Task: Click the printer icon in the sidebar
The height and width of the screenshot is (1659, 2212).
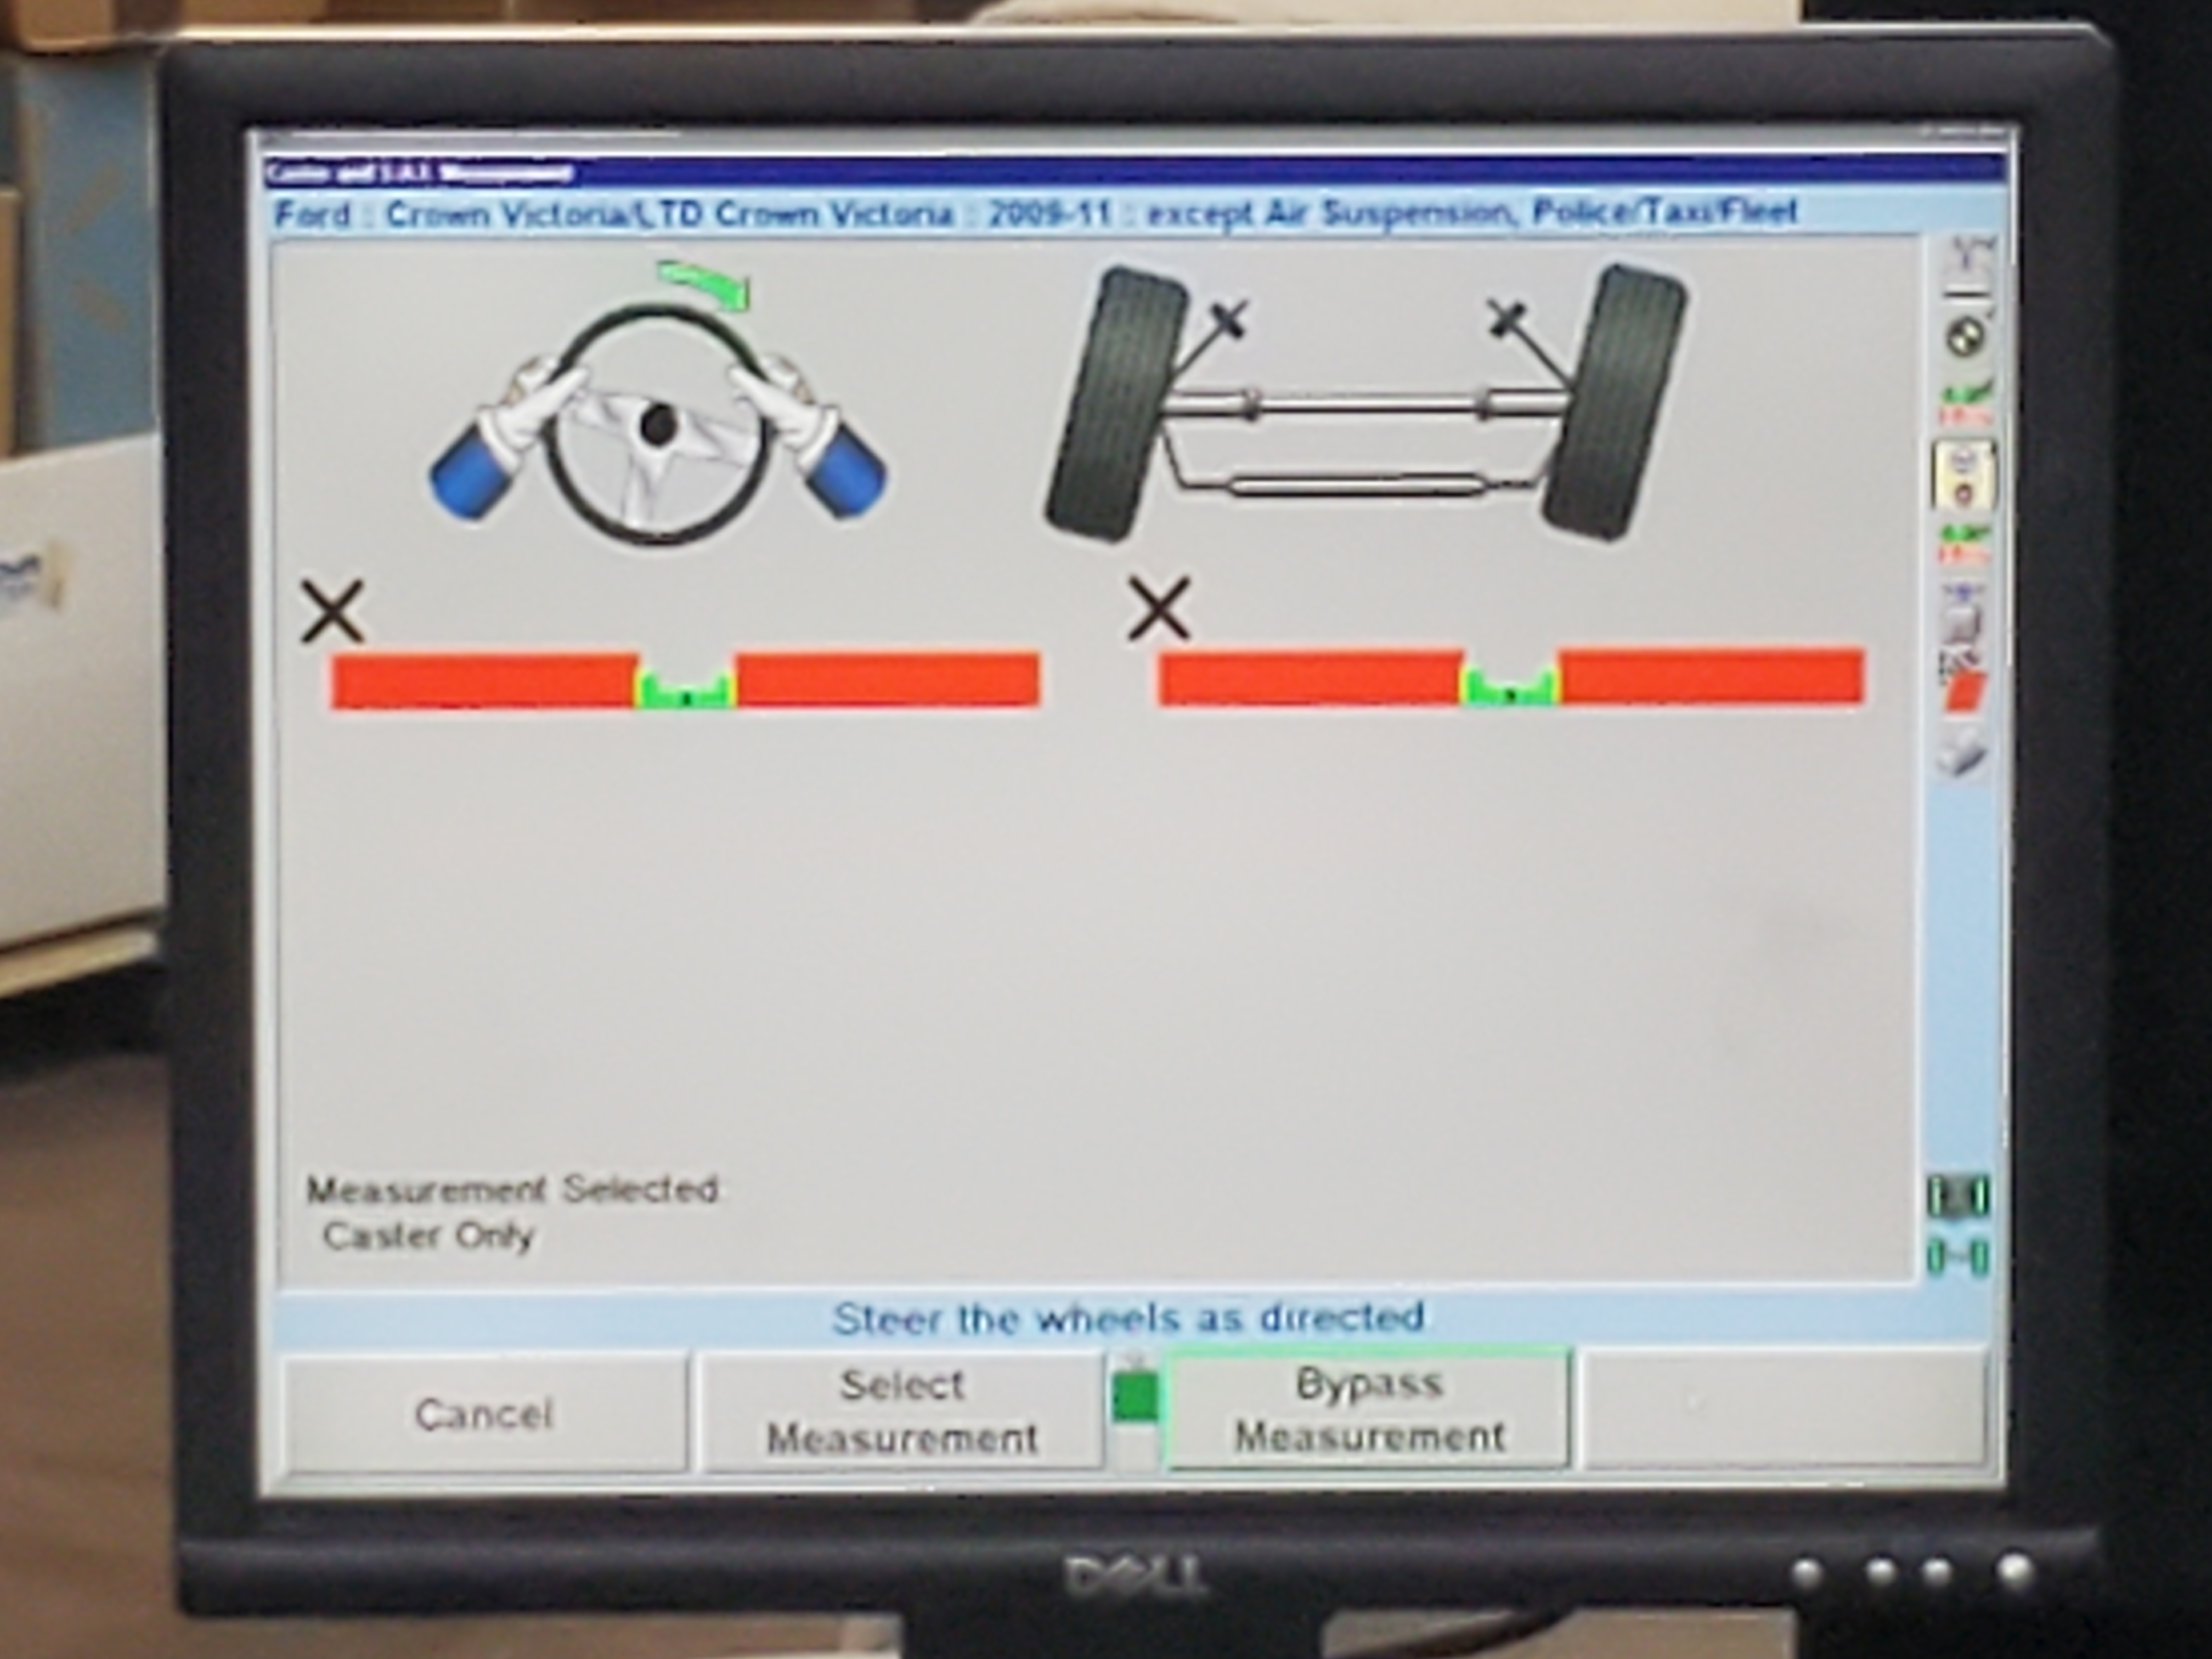Action: 1963,753
